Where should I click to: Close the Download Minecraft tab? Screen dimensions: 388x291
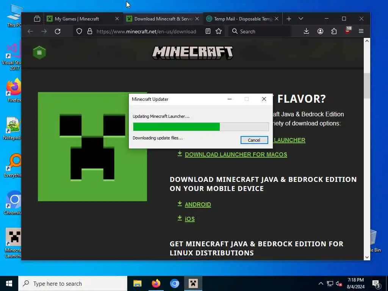pyautogui.click(x=197, y=19)
